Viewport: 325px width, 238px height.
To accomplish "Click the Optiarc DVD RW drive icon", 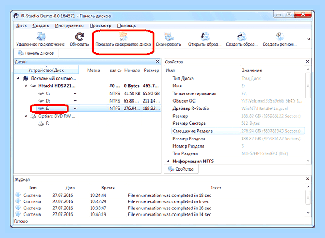I will pos(33,116).
